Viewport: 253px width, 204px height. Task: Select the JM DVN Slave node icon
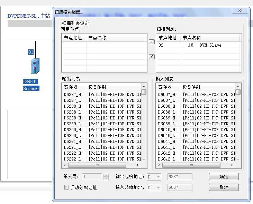[x=191, y=45]
